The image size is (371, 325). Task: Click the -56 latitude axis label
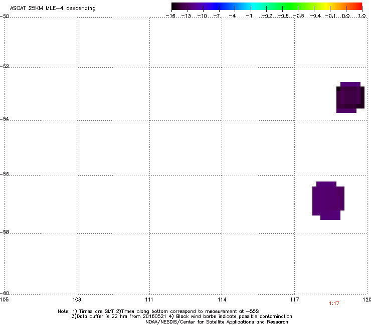click(x=5, y=174)
